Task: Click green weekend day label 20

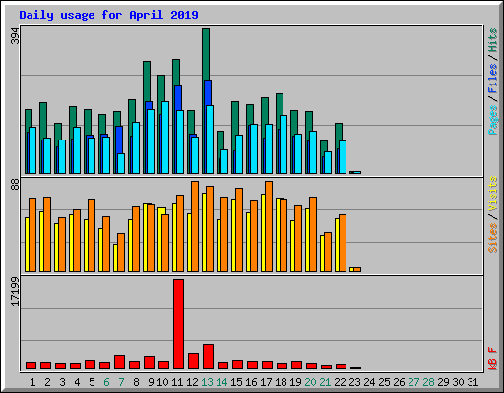Action: [310, 382]
